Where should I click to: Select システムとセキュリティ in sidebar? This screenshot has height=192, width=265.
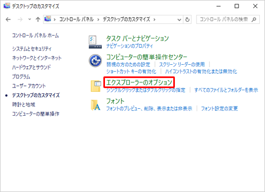coord(32,49)
